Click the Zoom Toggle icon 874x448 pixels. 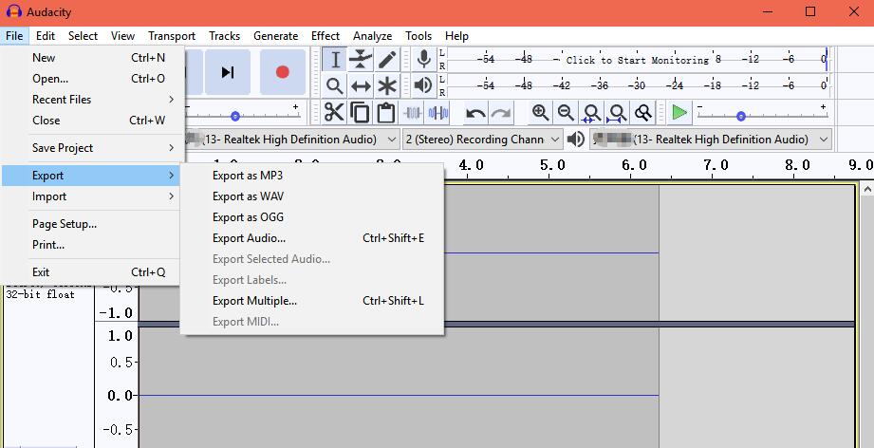click(643, 113)
